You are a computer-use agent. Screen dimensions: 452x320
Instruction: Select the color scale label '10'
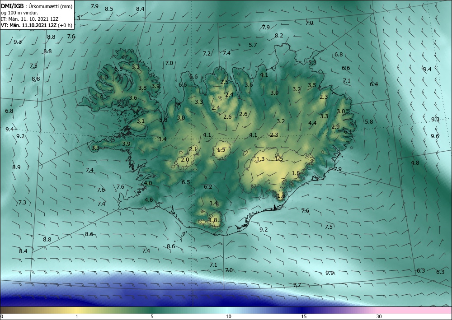coord(228,316)
